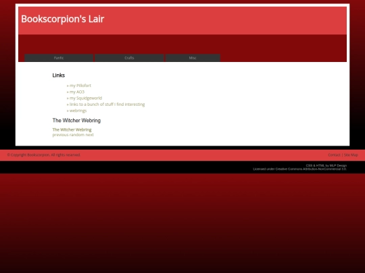Click The Witcher Webring heading
The width and height of the screenshot is (365, 273).
click(76, 121)
